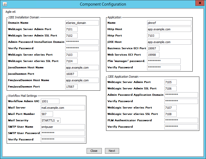
Task: Edit Application Domain eSeries SSL Port 7108
Action: (171, 114)
